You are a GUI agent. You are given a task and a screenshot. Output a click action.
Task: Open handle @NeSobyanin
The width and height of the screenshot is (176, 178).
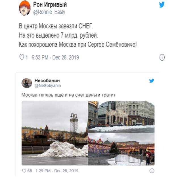pyautogui.click(x=48, y=86)
